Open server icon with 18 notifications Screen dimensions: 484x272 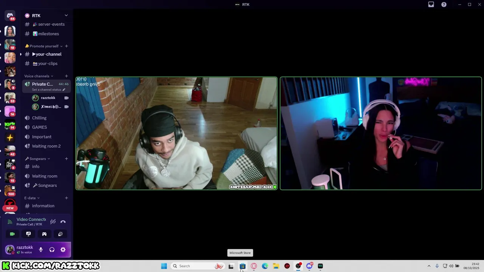coord(10,45)
